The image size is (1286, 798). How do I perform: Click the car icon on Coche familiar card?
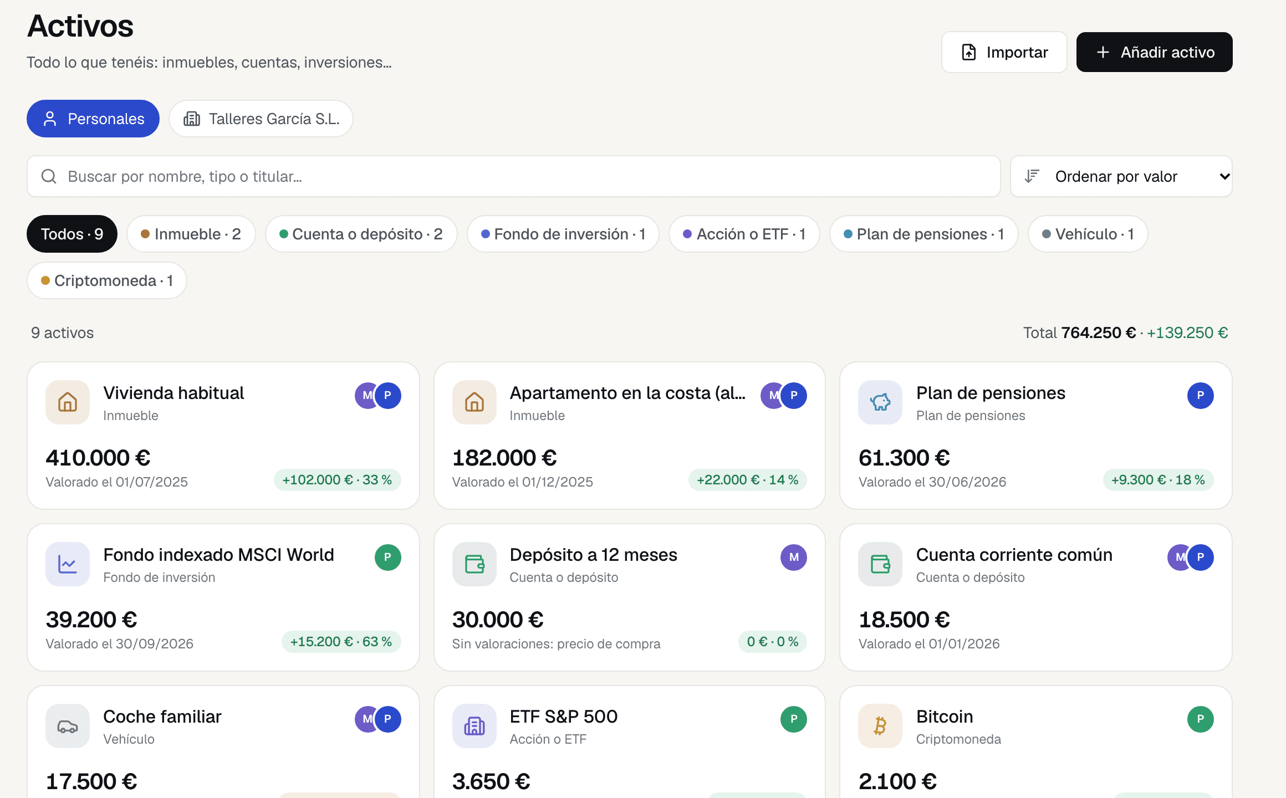point(68,726)
